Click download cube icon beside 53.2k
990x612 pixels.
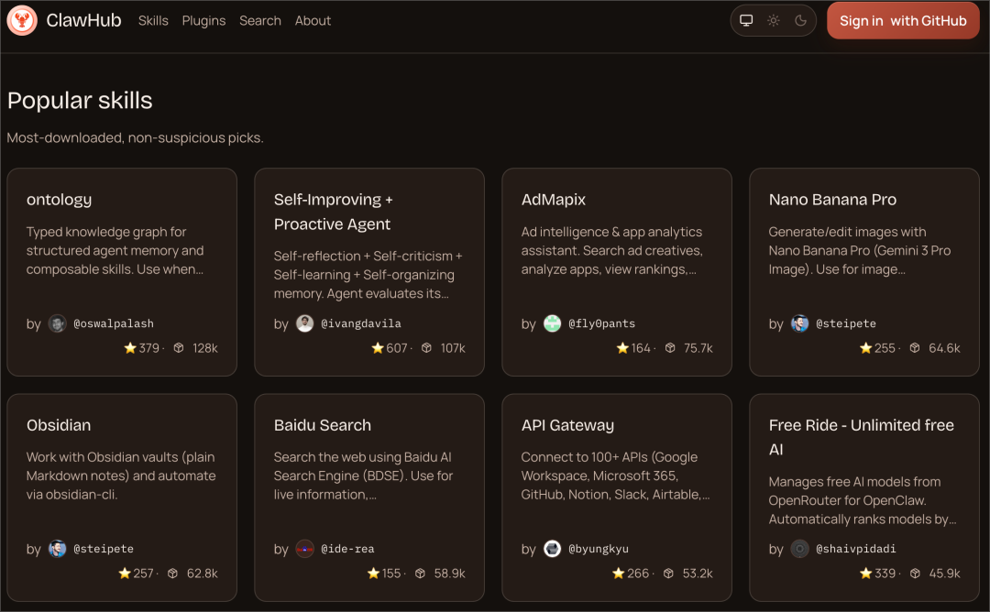pos(668,573)
